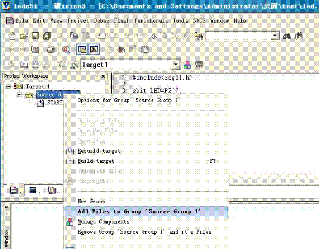Click the Save icon in toolbar
Image resolution: width=319 pixels, height=249 pixels.
35,36
